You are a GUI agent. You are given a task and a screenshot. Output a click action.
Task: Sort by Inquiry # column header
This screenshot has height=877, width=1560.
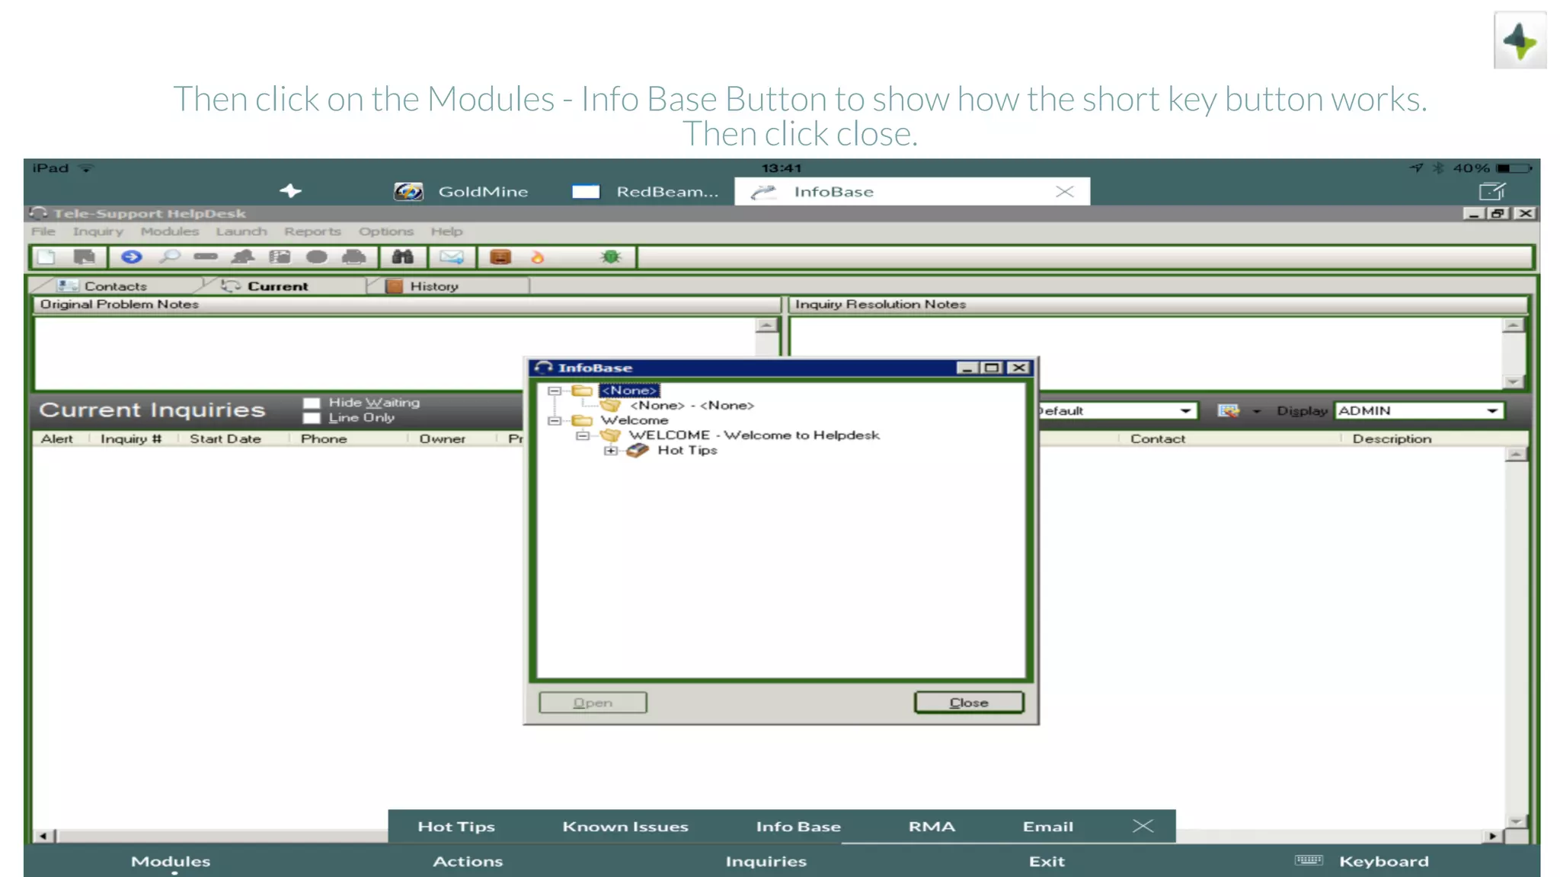(x=131, y=439)
